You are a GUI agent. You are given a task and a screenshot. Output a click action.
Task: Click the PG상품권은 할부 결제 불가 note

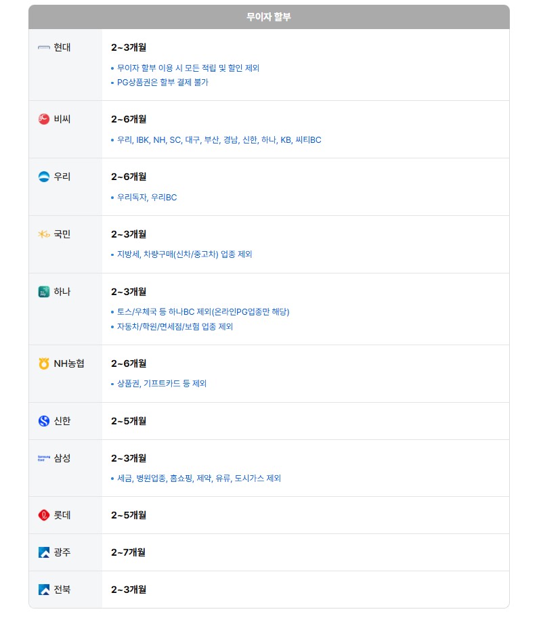(x=162, y=83)
